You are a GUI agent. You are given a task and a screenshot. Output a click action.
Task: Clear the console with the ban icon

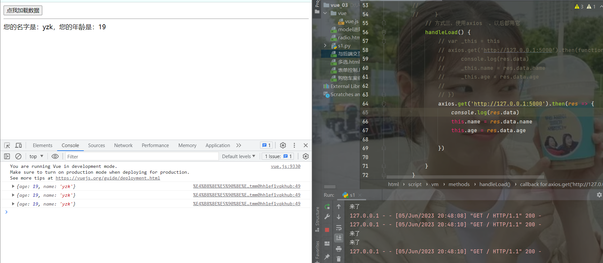tap(19, 157)
